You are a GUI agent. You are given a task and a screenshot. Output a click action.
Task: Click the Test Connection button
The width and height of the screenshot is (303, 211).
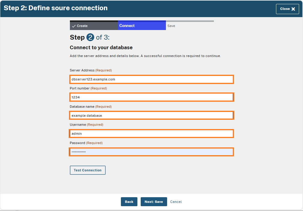[88, 170]
